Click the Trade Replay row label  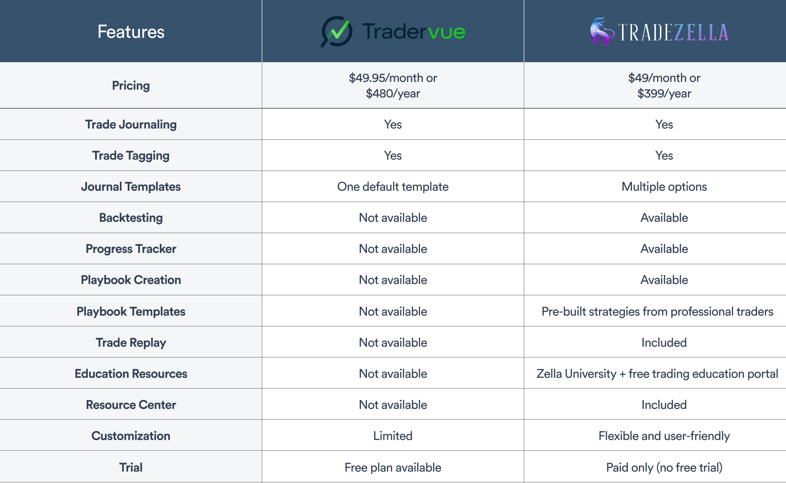(x=131, y=342)
